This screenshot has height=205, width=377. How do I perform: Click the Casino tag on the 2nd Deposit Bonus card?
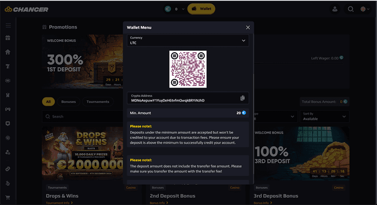tap(235, 187)
